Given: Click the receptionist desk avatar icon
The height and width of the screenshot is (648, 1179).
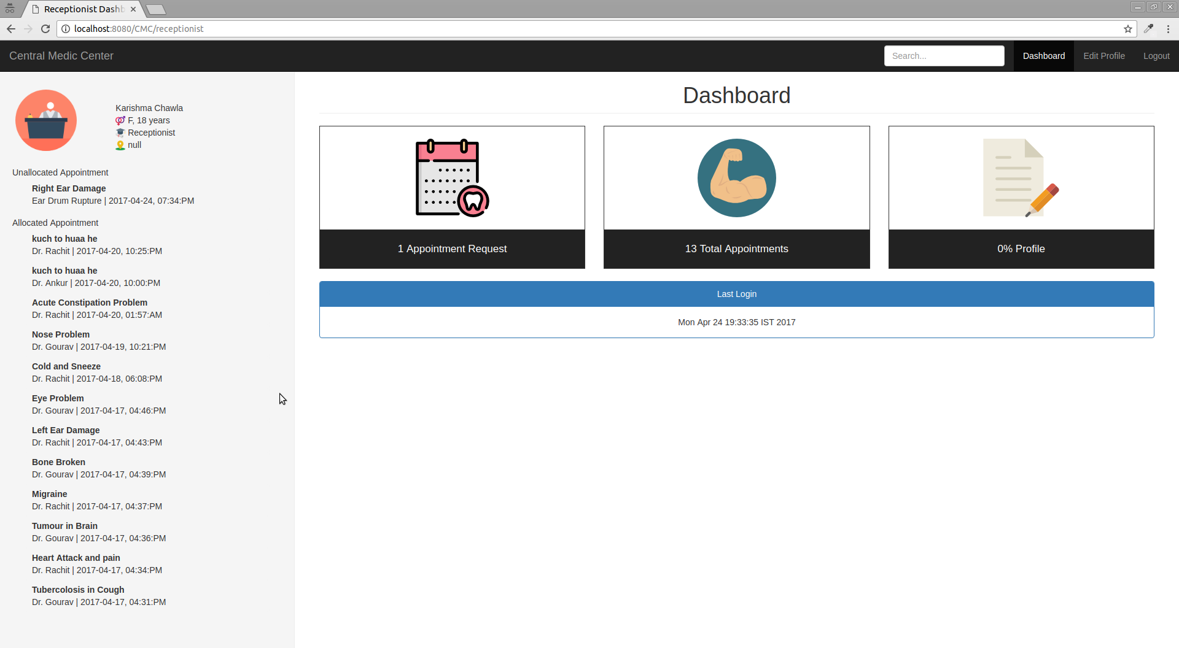Looking at the screenshot, I should coord(46,120).
